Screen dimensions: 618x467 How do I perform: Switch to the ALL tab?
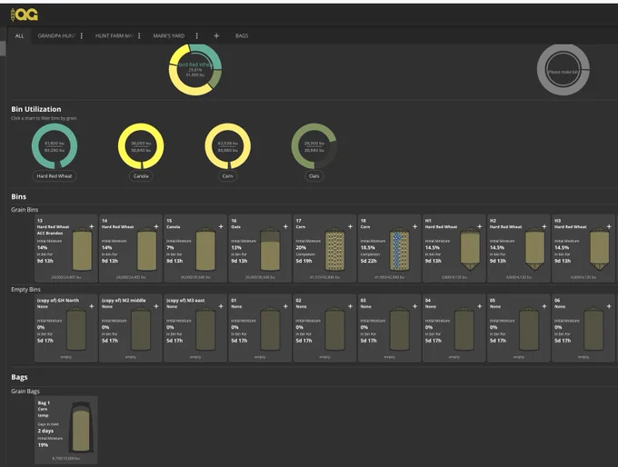click(19, 35)
